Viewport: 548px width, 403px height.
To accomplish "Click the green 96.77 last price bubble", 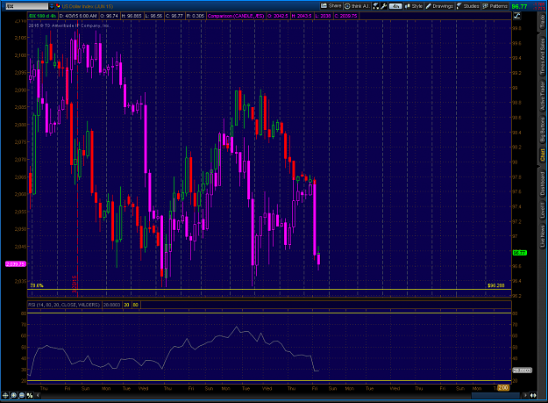I will pyautogui.click(x=519, y=253).
